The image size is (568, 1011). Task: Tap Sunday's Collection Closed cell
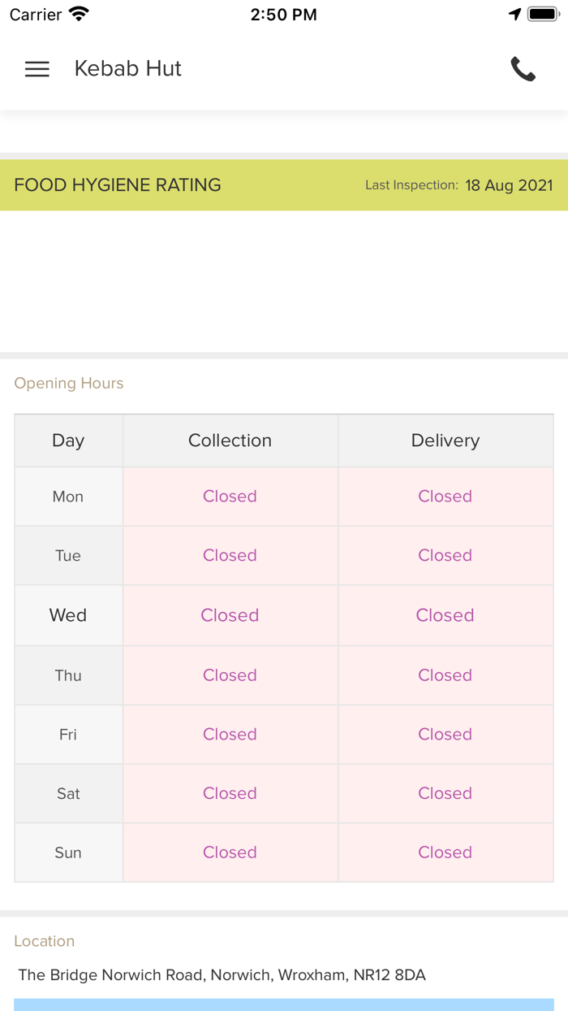[x=230, y=853]
